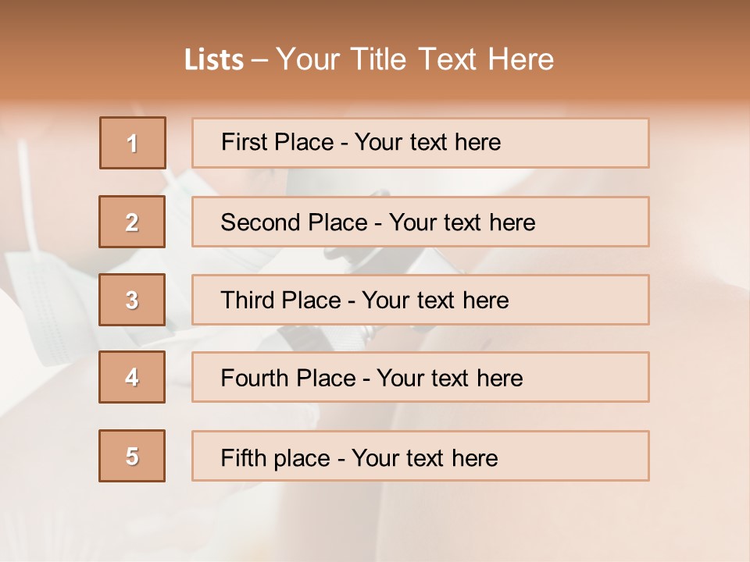Select the number 1 box
The height and width of the screenshot is (562, 750).
coord(133,143)
